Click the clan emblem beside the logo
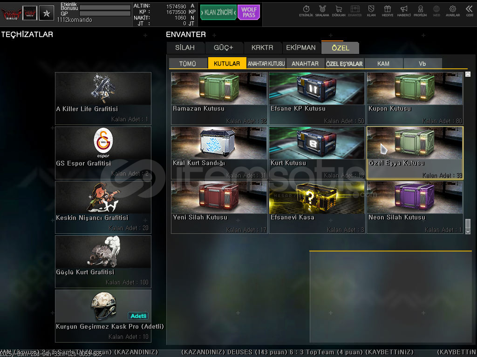477x357 pixels. point(30,13)
